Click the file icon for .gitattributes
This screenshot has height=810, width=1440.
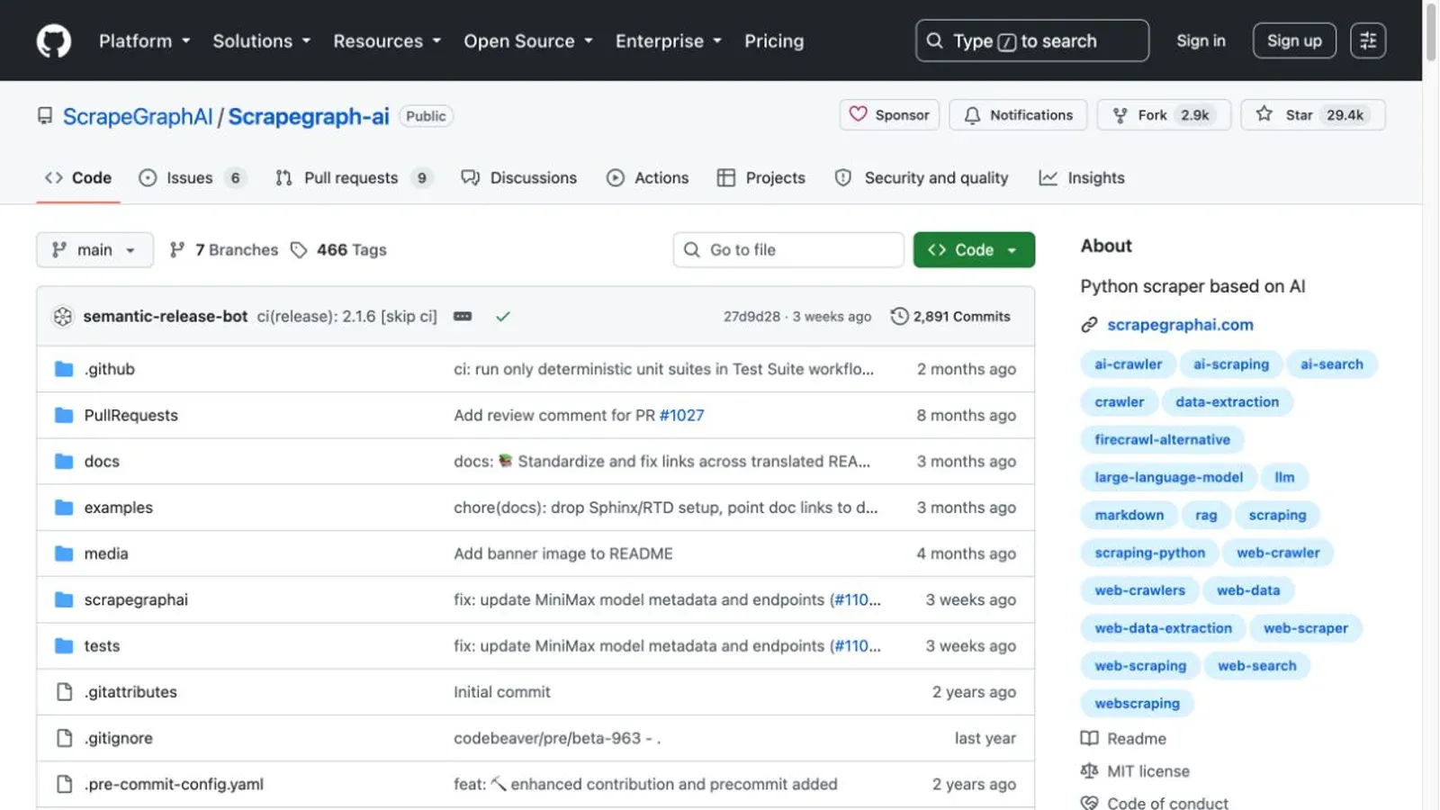click(x=64, y=691)
